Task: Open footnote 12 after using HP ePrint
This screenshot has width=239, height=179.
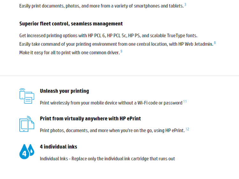Action: [x=187, y=129]
